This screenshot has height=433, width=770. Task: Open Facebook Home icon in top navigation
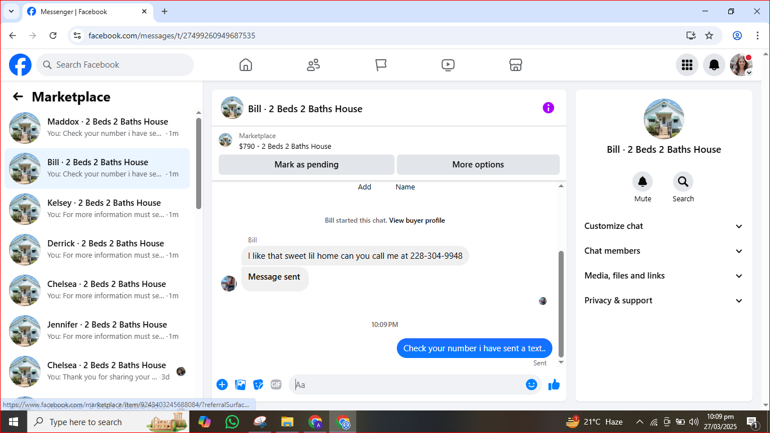pyautogui.click(x=246, y=65)
